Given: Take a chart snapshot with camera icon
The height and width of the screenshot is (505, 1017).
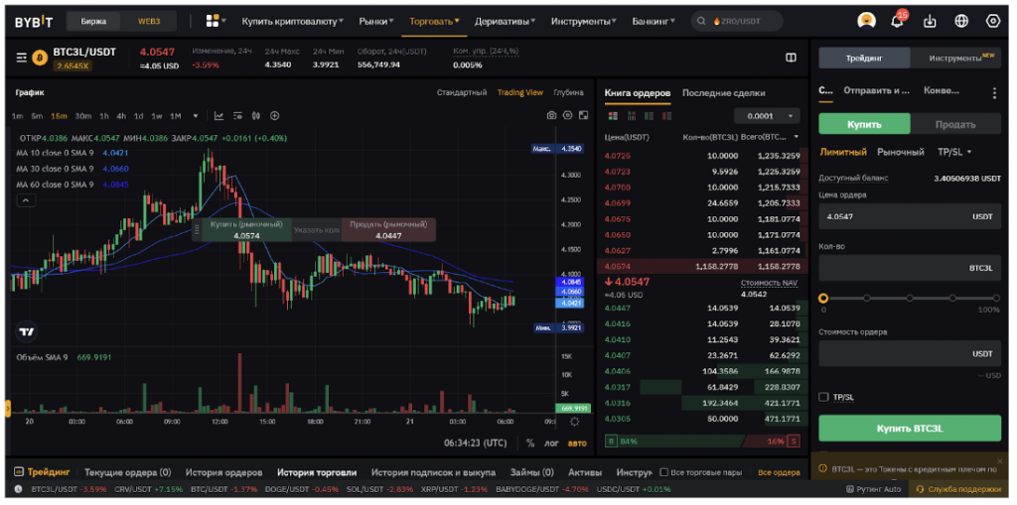Looking at the screenshot, I should coord(551,116).
